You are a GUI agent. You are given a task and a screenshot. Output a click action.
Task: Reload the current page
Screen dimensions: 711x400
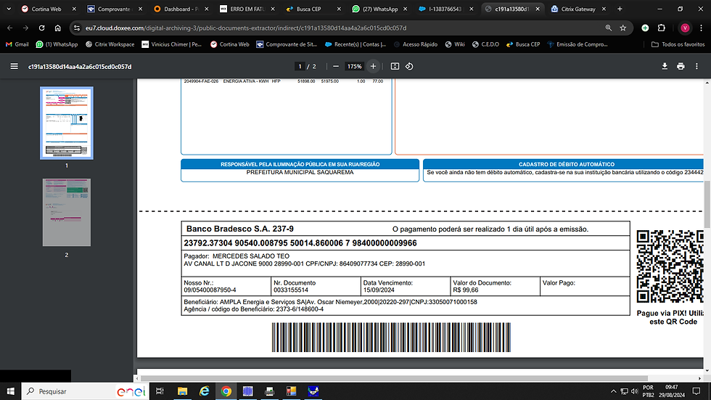tap(42, 28)
